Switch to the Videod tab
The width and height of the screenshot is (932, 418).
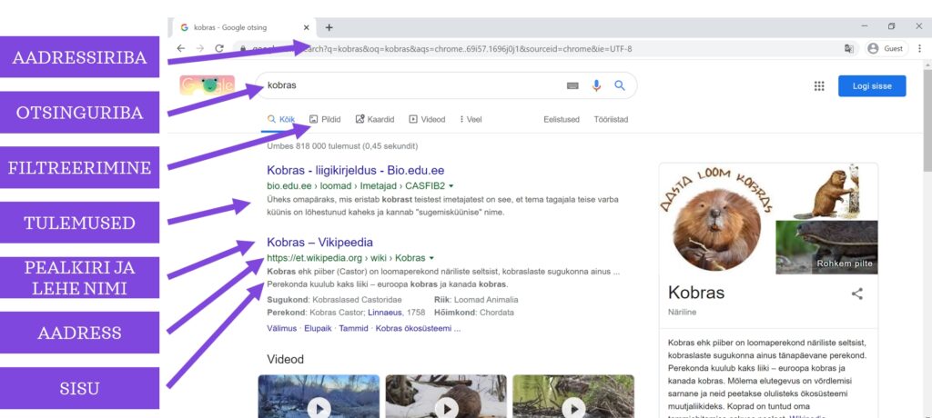(428, 119)
